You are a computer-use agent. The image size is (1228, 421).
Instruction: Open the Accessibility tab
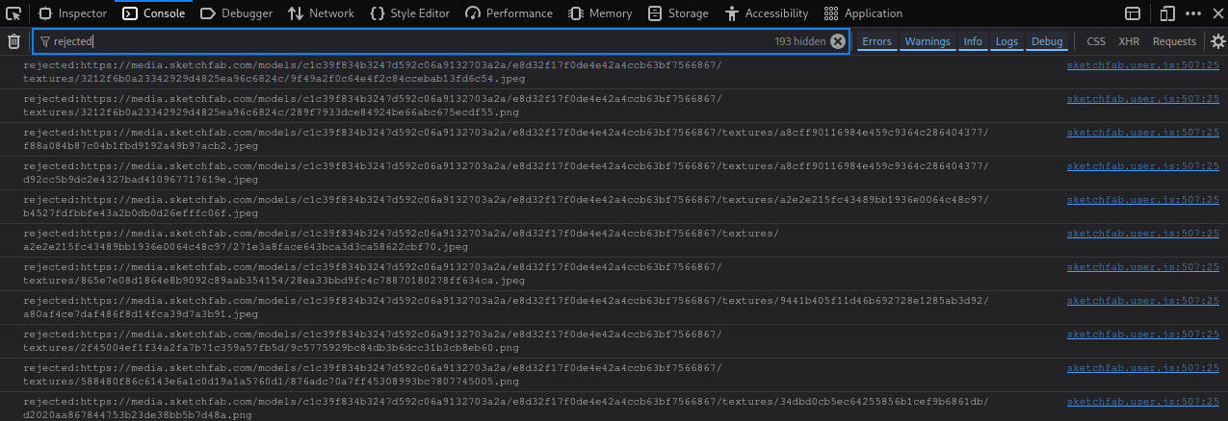pyautogui.click(x=767, y=13)
